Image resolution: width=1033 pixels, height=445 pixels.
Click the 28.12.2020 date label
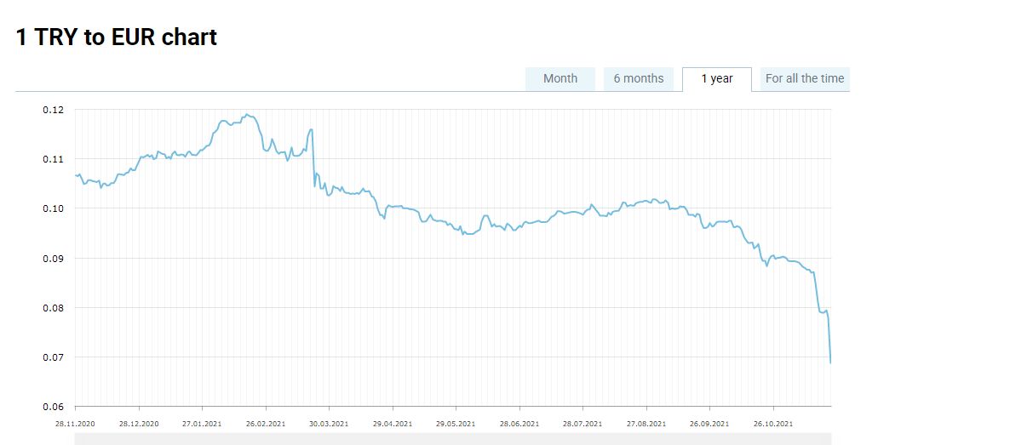(x=139, y=423)
